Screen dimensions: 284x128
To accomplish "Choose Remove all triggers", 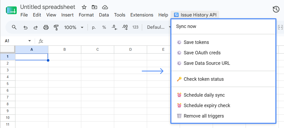I will [x=223, y=116].
